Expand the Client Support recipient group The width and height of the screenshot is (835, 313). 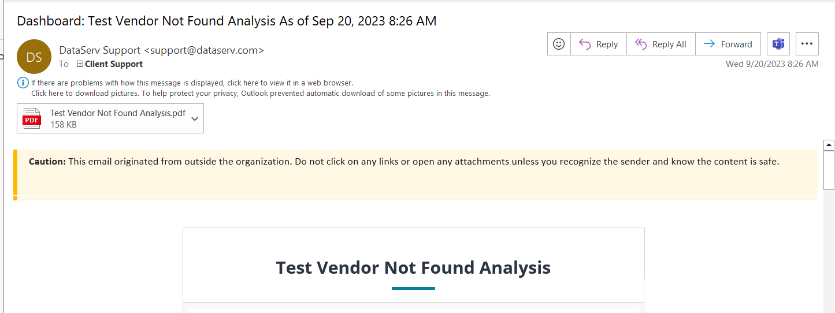(x=80, y=64)
